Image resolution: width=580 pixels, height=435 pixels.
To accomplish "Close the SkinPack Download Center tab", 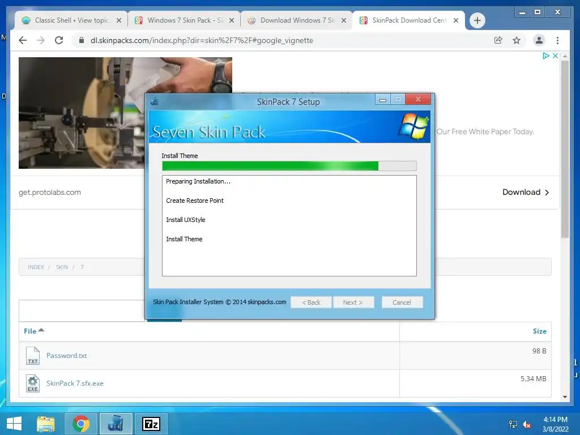I will coord(456,20).
